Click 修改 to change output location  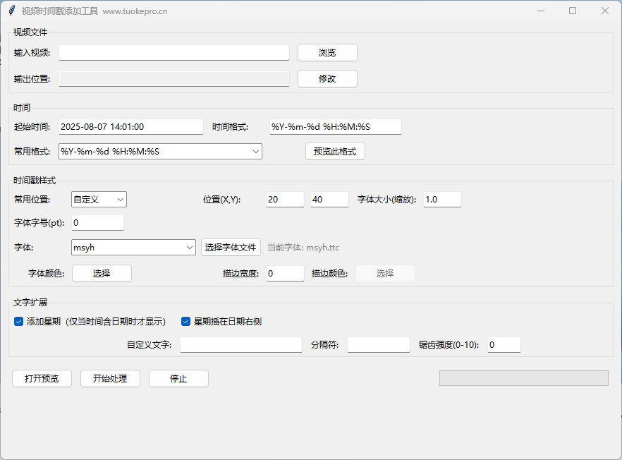pos(327,78)
